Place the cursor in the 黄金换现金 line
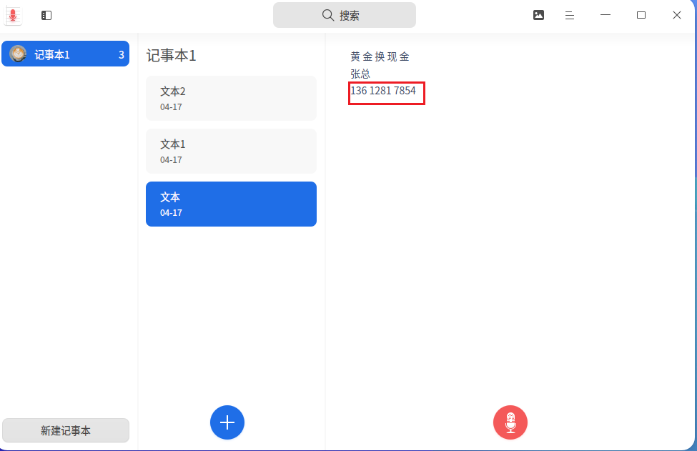The width and height of the screenshot is (697, 451). click(380, 57)
